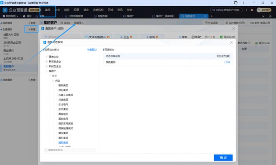This screenshot has width=276, height=165.
Task: Select 保利集团 in the tree
Action: [63, 90]
